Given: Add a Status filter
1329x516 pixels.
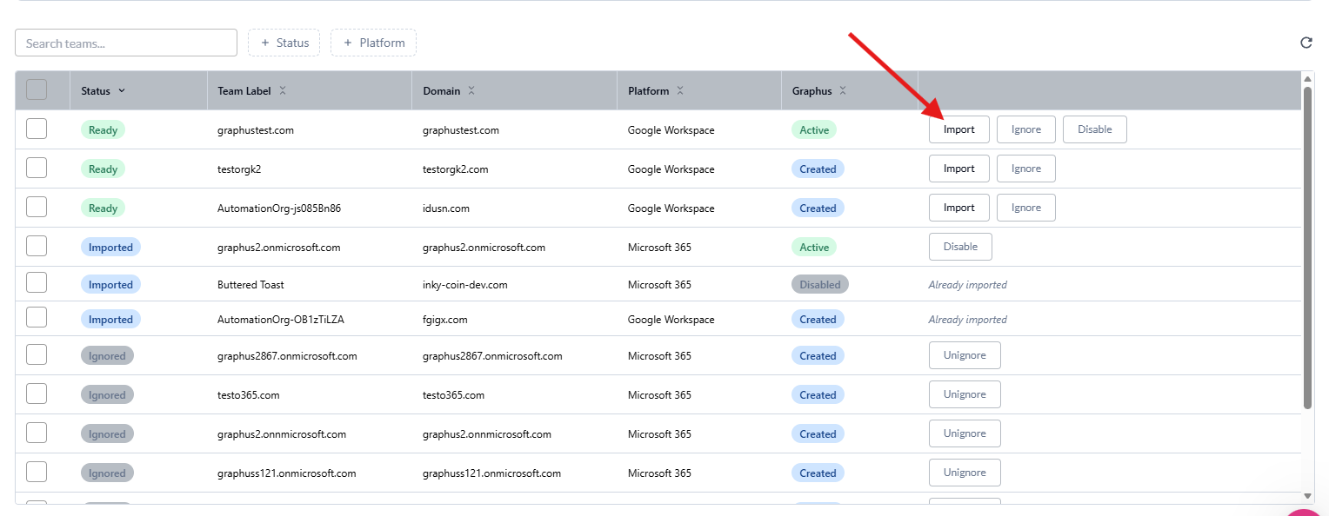Looking at the screenshot, I should pos(284,43).
